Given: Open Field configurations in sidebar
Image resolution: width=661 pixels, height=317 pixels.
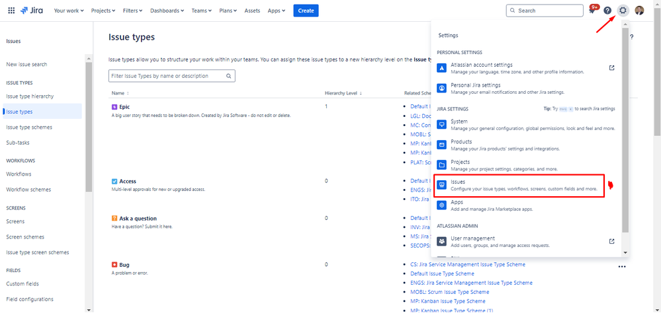Looking at the screenshot, I should coord(30,299).
